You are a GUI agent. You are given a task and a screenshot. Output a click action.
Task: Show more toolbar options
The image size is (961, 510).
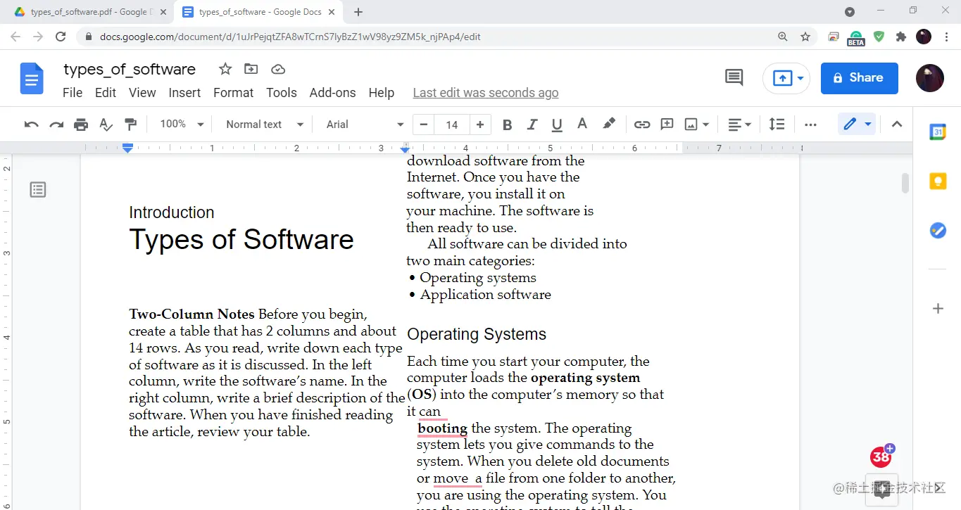click(810, 125)
